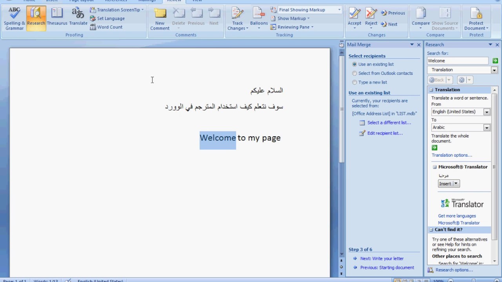
Task: Jump to Next change
Action: tap(389, 24)
